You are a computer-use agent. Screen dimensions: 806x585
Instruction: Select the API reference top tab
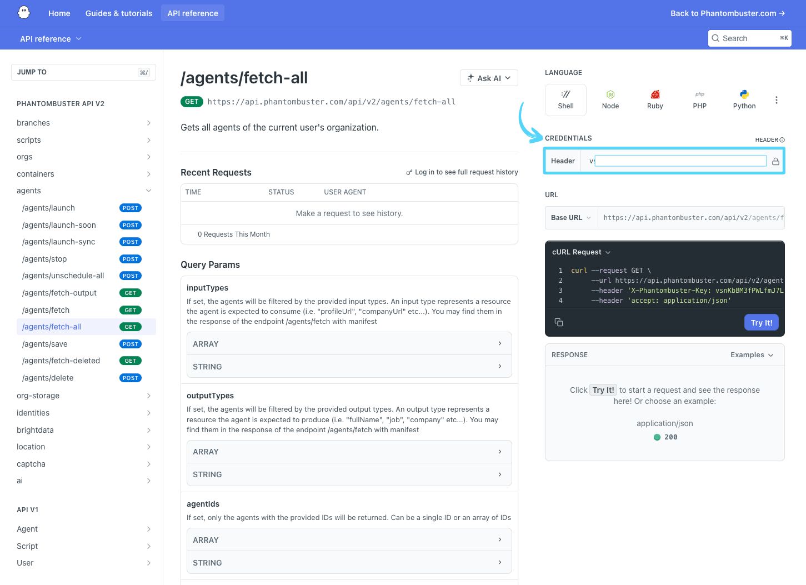(193, 13)
